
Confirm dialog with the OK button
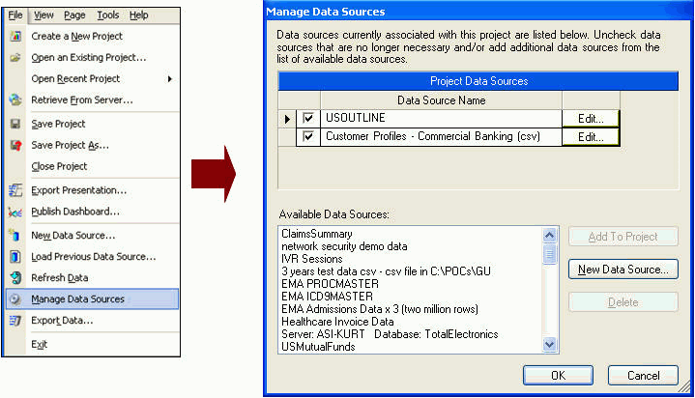point(558,375)
